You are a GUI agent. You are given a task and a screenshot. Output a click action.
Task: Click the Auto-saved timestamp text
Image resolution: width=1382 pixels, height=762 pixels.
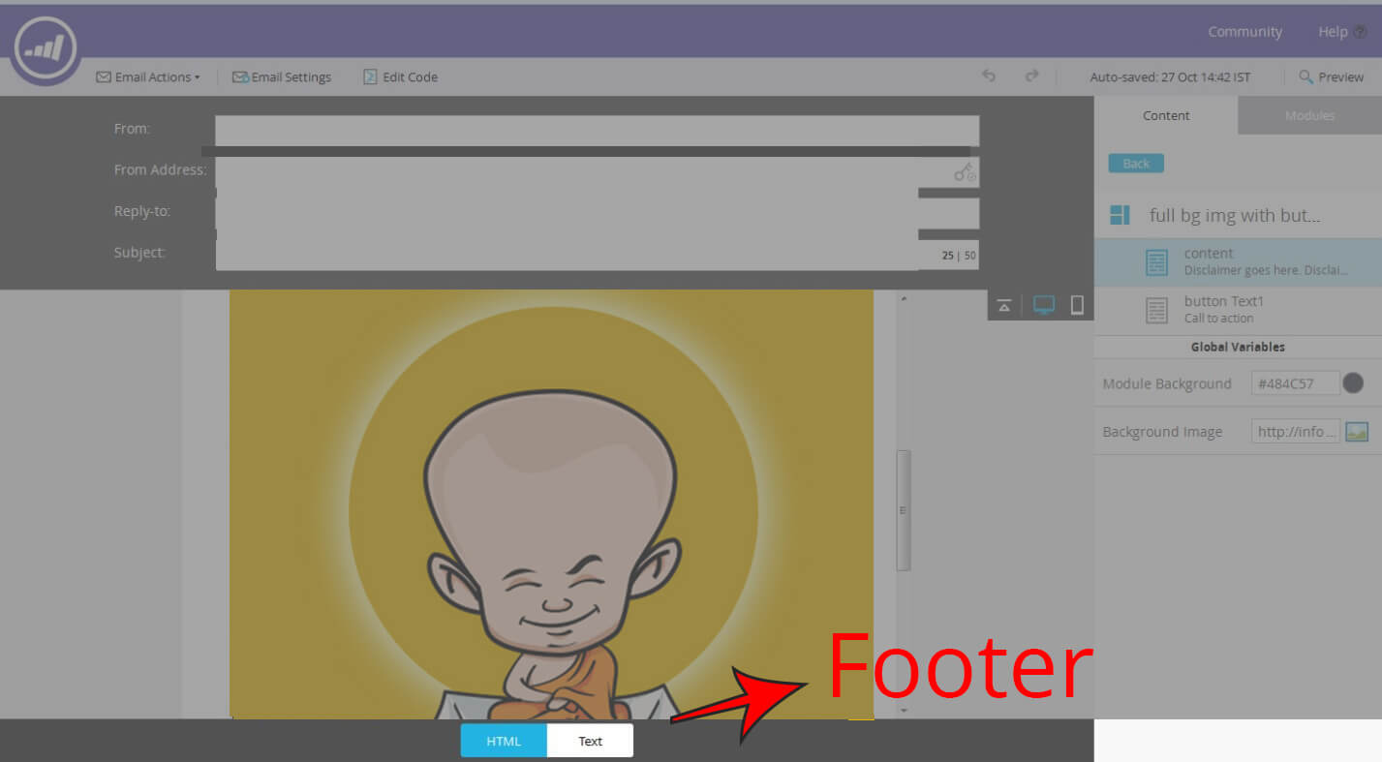point(1170,77)
